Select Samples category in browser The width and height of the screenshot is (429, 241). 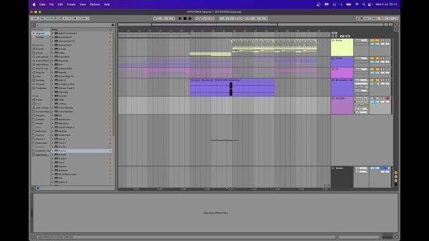tap(39, 80)
